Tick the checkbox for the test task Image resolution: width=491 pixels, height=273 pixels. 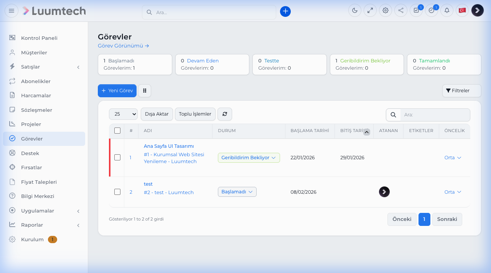tap(117, 192)
